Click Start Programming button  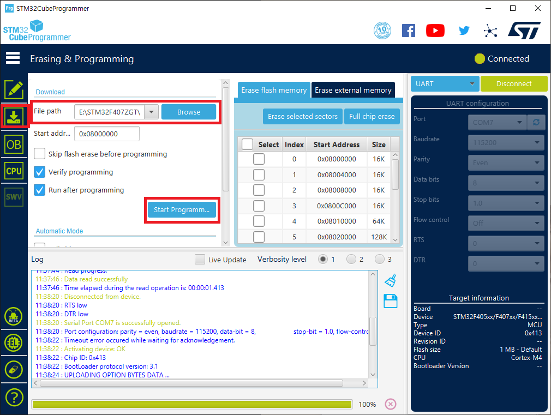182,210
